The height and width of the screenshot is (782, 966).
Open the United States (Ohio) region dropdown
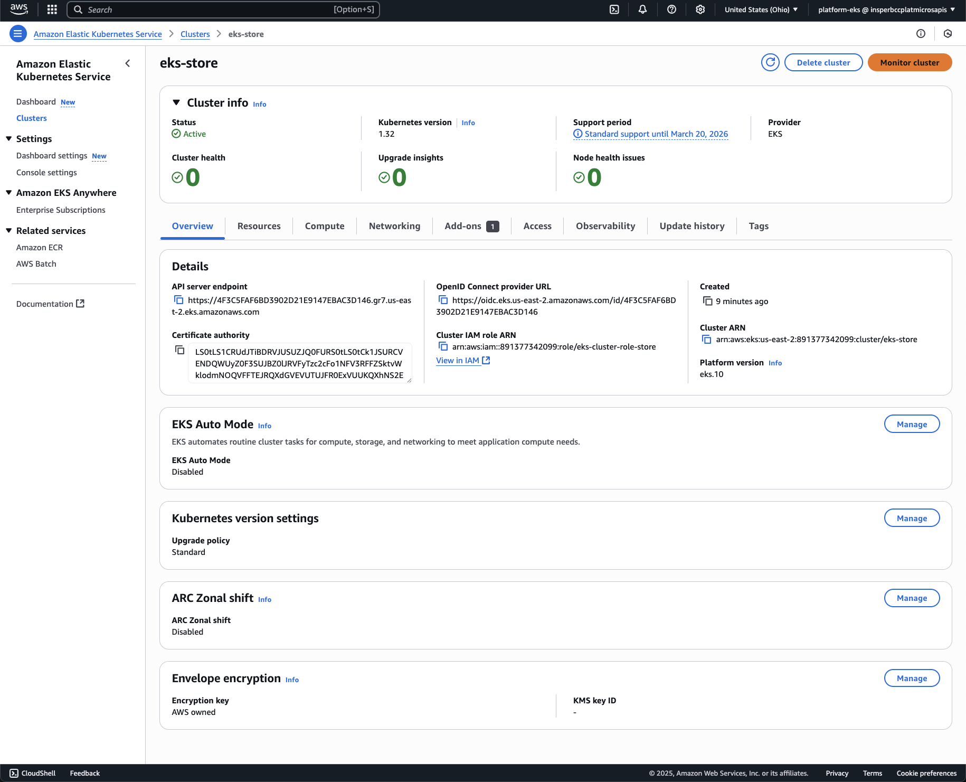[x=761, y=10]
